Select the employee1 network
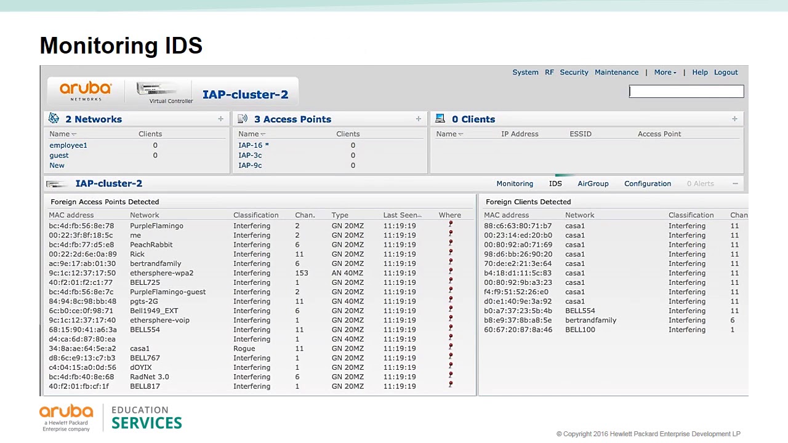Image resolution: width=788 pixels, height=443 pixels. click(68, 145)
